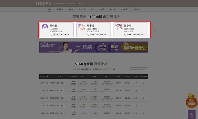Screen dimensions: 198x119
Task: Click 屋小王's phone number 09XX-XXX-XXX
Action: pos(61,34)
